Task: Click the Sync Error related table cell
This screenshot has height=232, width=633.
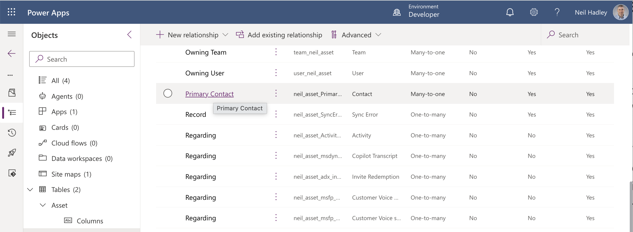Action: click(365, 115)
